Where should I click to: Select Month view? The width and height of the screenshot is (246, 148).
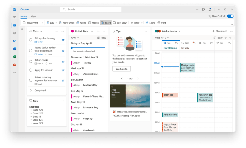tap(93, 23)
